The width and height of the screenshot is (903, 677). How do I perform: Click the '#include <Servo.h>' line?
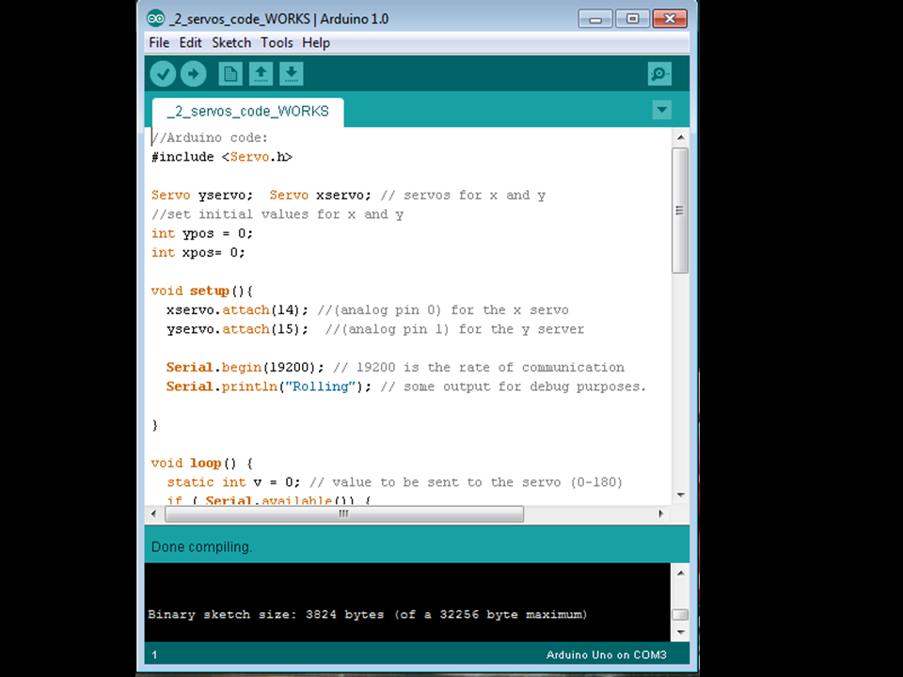222,157
